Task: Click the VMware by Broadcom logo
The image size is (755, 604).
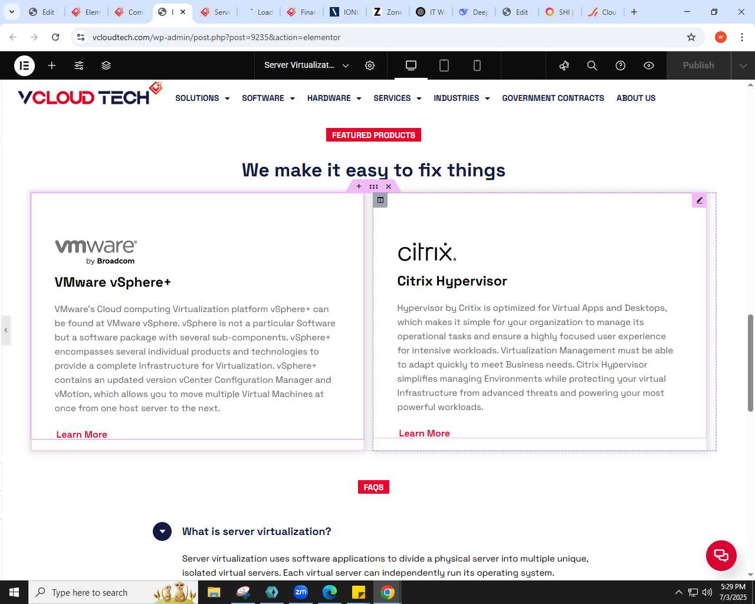Action: (x=96, y=251)
